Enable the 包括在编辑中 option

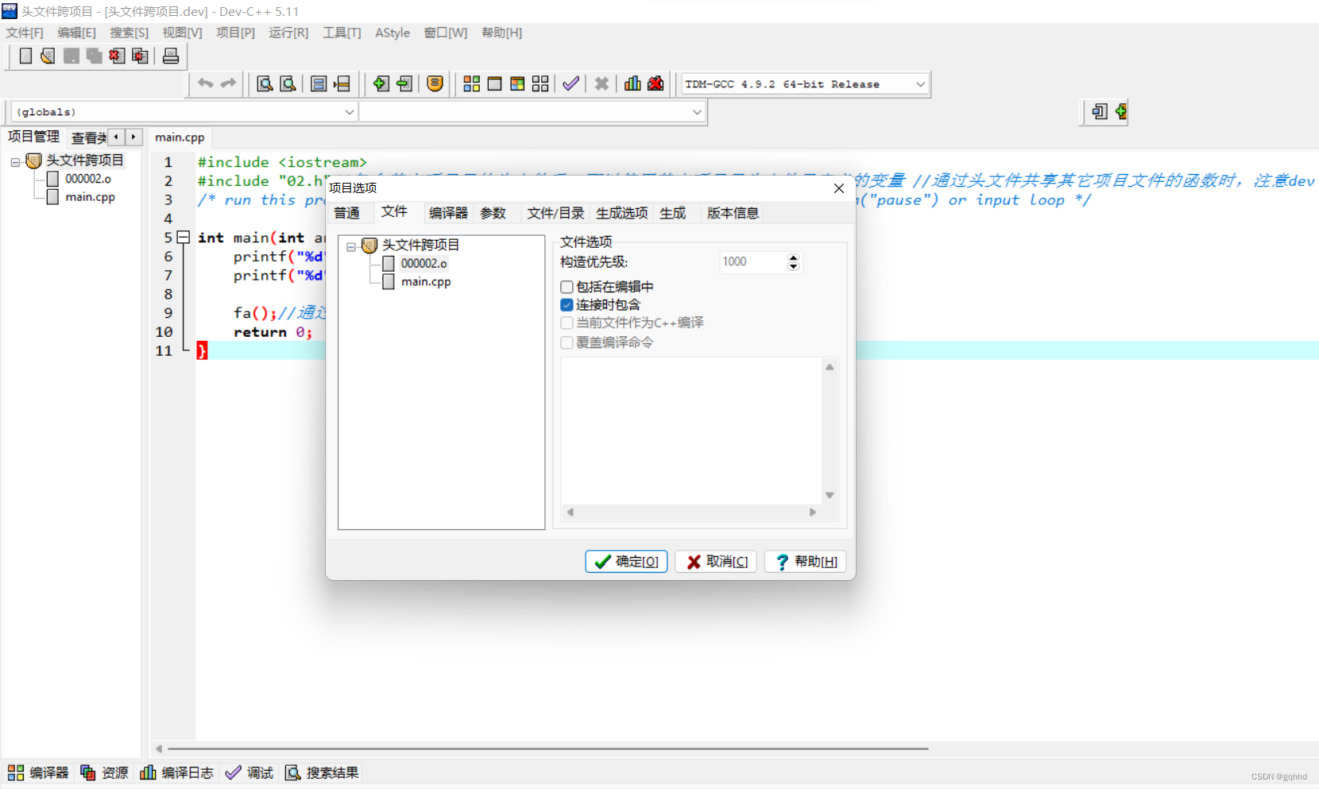[x=567, y=287]
